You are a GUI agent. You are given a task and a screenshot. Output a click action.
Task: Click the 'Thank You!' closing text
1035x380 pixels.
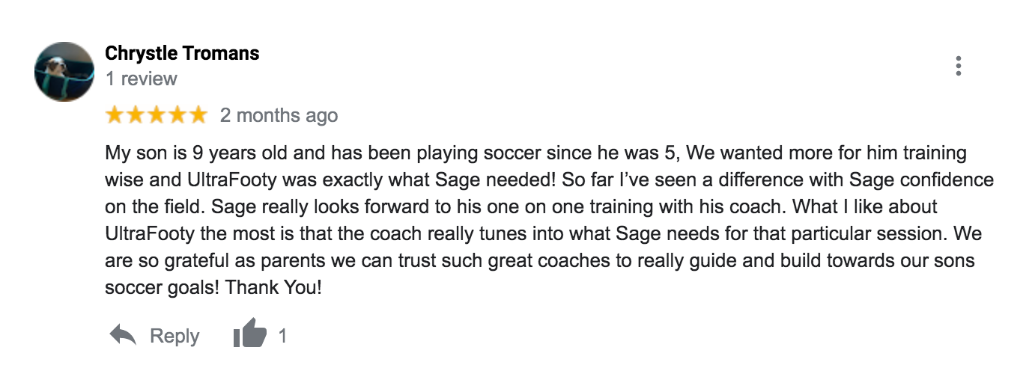pos(273,287)
